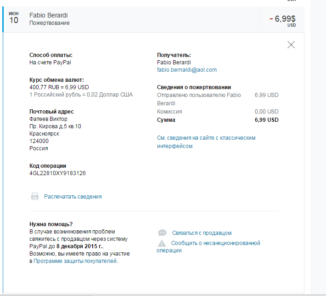
Task: Click the fabio.bernaldi@aol.com email link
Action: tap(187, 70)
